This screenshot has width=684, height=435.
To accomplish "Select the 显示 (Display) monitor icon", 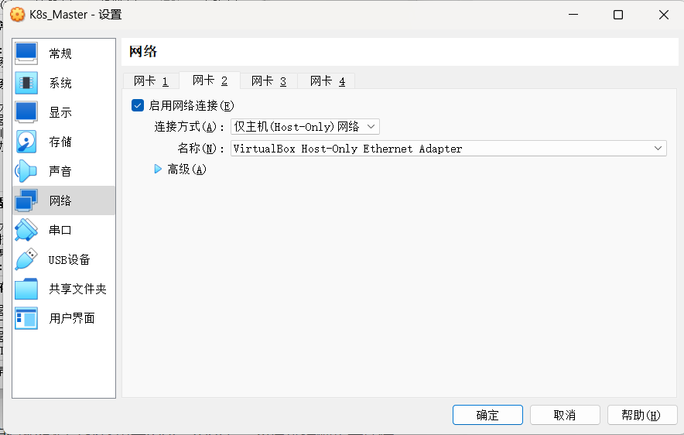I will [x=26, y=112].
